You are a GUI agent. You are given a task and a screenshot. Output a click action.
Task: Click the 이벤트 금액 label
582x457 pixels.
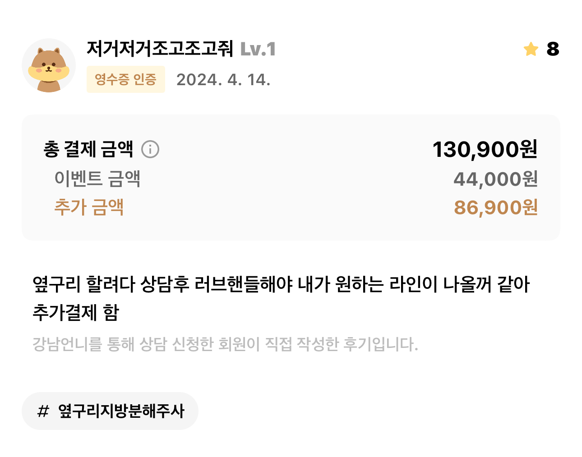97,178
